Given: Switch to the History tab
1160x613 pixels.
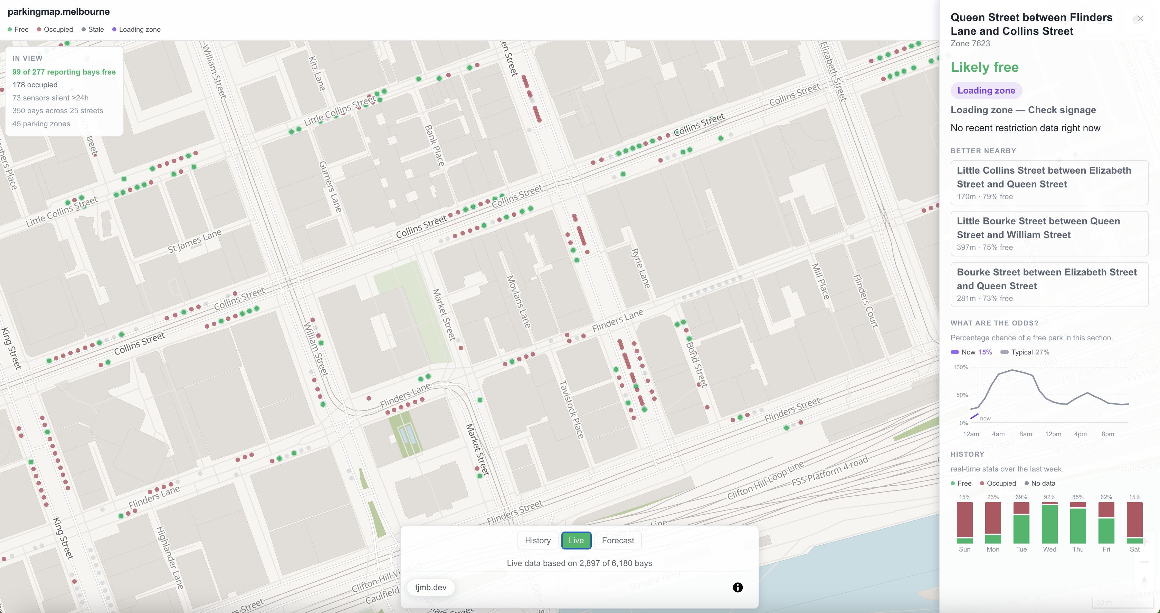Looking at the screenshot, I should 538,541.
